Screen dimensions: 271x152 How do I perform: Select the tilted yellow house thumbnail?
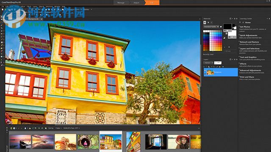tap(133, 142)
